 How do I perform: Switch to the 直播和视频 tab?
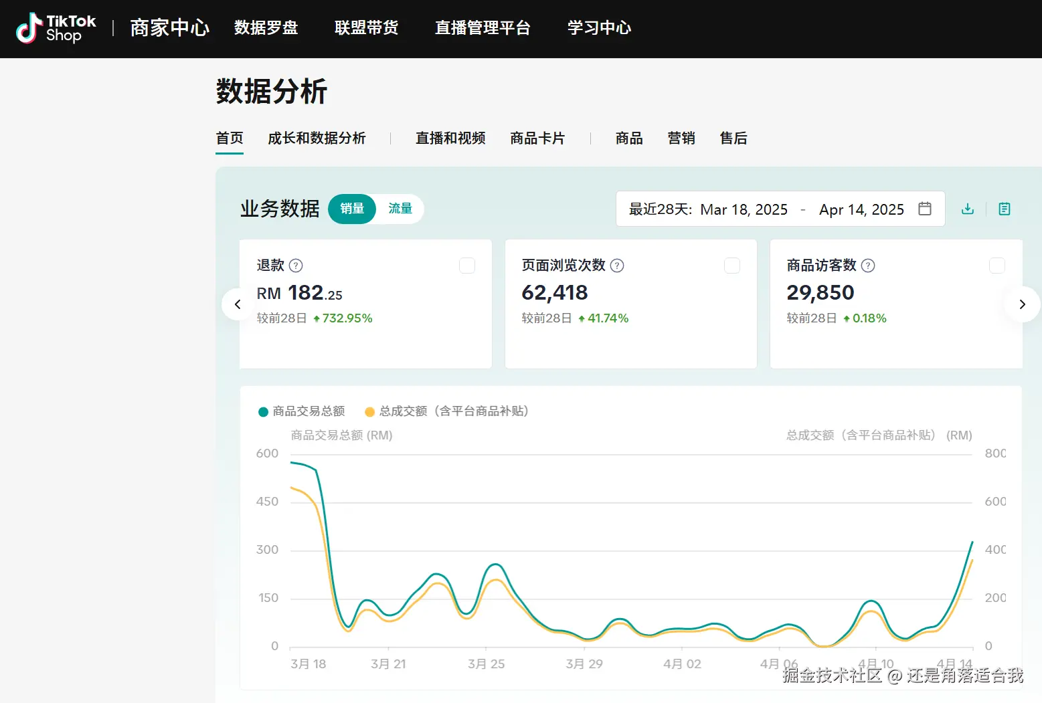pyautogui.click(x=450, y=138)
